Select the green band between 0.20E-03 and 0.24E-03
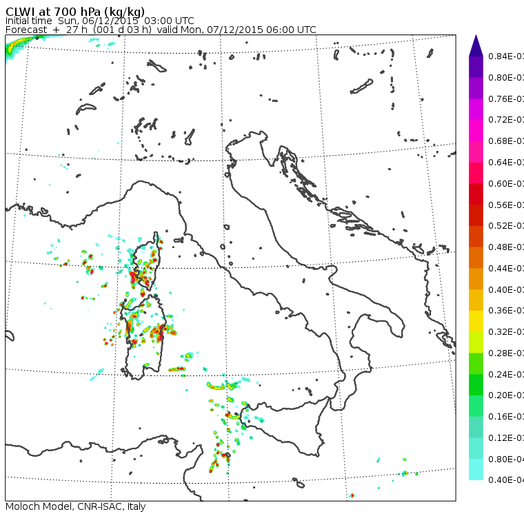Viewport: 524px width, 516px height. pyautogui.click(x=476, y=384)
